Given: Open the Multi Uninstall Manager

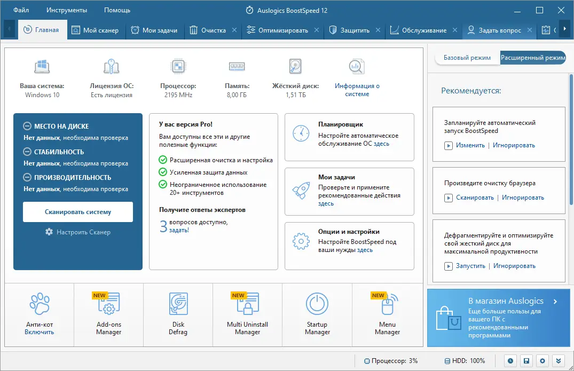Looking at the screenshot, I should point(247,315).
